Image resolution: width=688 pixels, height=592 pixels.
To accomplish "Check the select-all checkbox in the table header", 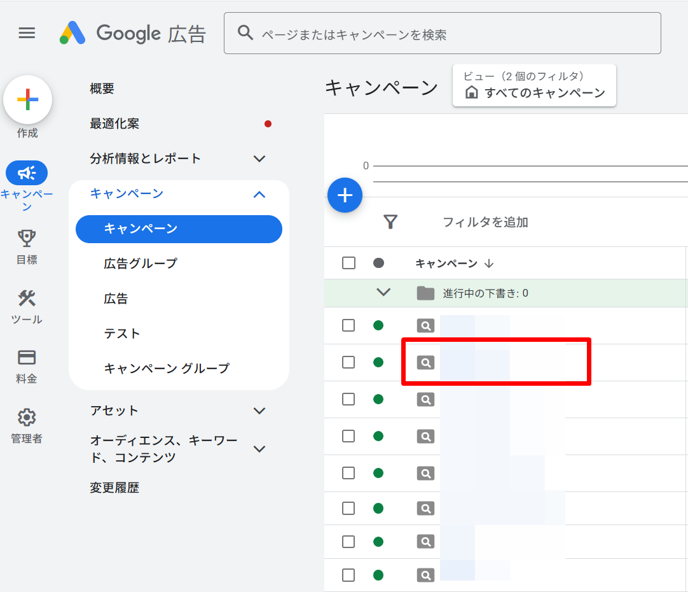I will [x=348, y=263].
